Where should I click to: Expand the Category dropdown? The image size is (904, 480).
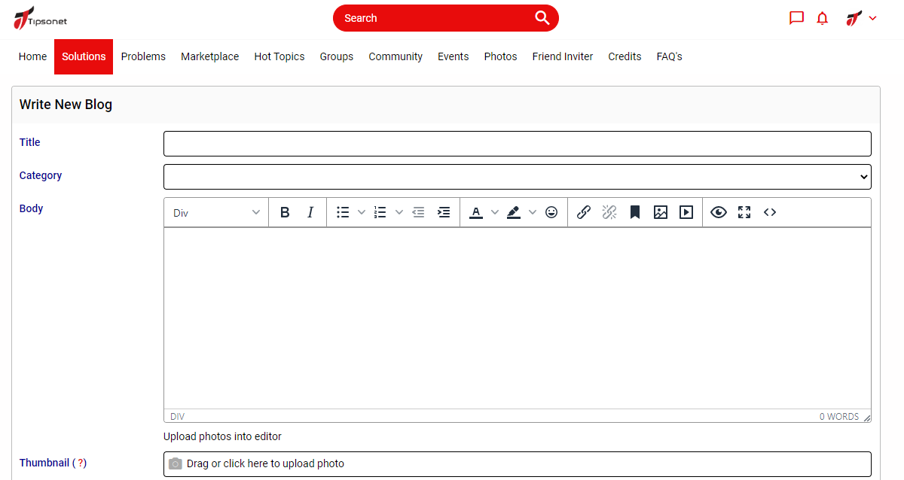[x=517, y=177]
